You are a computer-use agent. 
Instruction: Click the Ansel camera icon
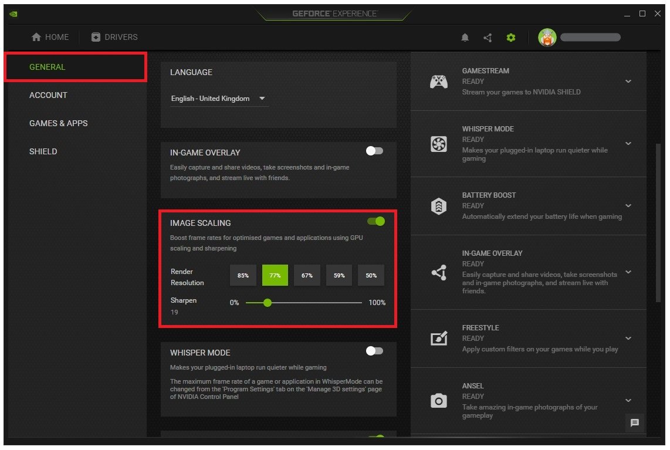(439, 401)
